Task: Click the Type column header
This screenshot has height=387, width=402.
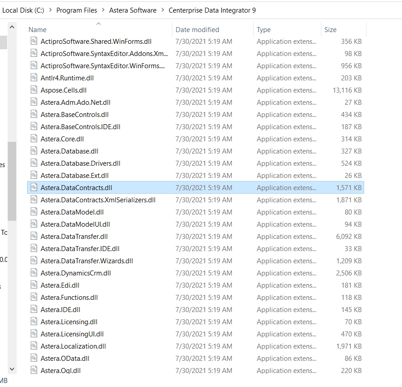Action: click(263, 30)
